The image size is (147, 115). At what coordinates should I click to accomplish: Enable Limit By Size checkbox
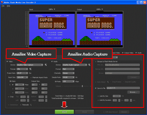(98, 96)
